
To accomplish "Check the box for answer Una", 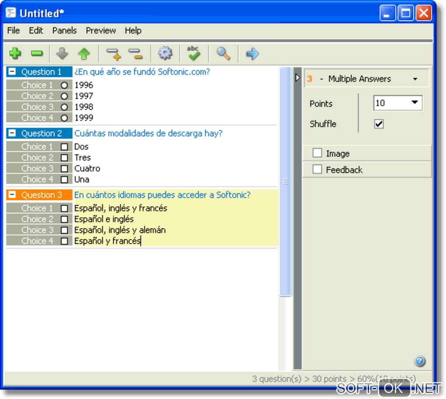I will tap(64, 179).
